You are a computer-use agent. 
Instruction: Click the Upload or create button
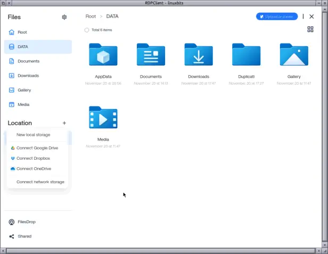(x=276, y=17)
